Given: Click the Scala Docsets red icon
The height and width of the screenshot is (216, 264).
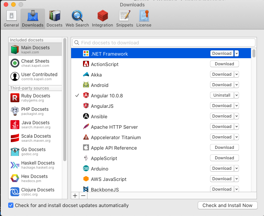Looking at the screenshot, I should 15,138.
